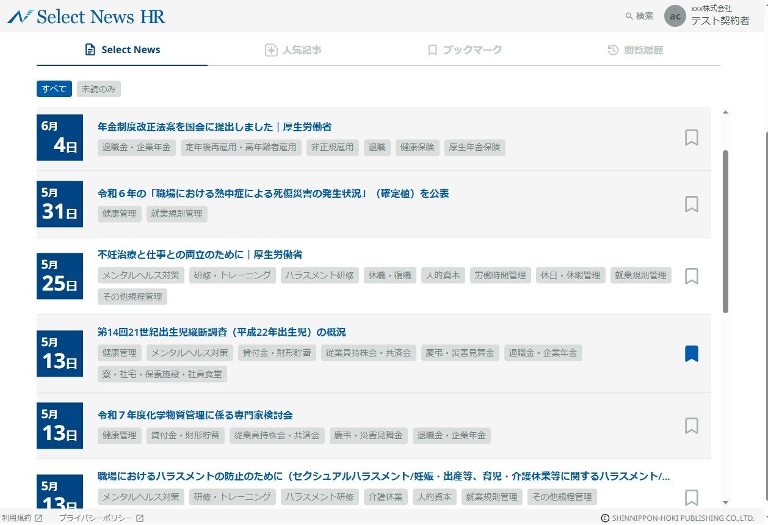Open article 令和６年の職場における熱中症

(274, 194)
